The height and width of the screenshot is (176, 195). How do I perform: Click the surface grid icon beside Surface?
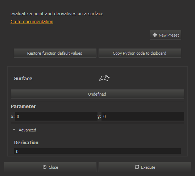pos(104,78)
